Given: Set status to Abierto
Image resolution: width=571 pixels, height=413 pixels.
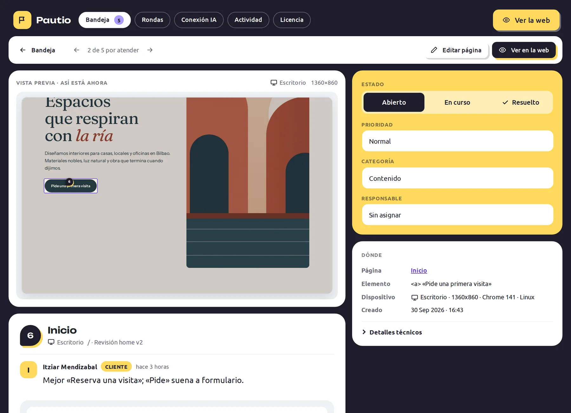Looking at the screenshot, I should [x=394, y=102].
